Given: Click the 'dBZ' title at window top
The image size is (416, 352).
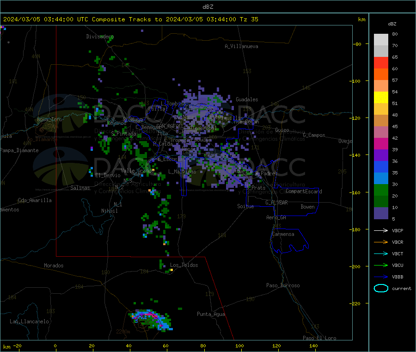Looking at the screenshot, I should [208, 7].
